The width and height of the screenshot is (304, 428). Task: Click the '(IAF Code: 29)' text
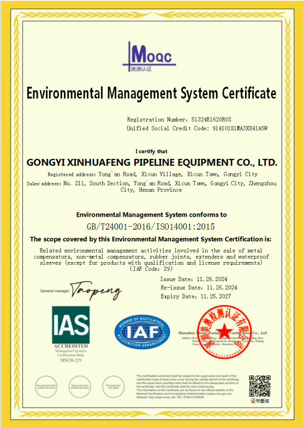coord(152,269)
